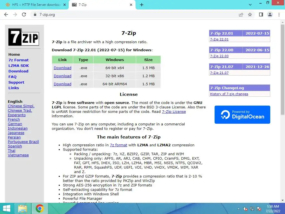Download the 32-bit x86 .exe
The height and width of the screenshot is (214, 285).
click(63, 76)
